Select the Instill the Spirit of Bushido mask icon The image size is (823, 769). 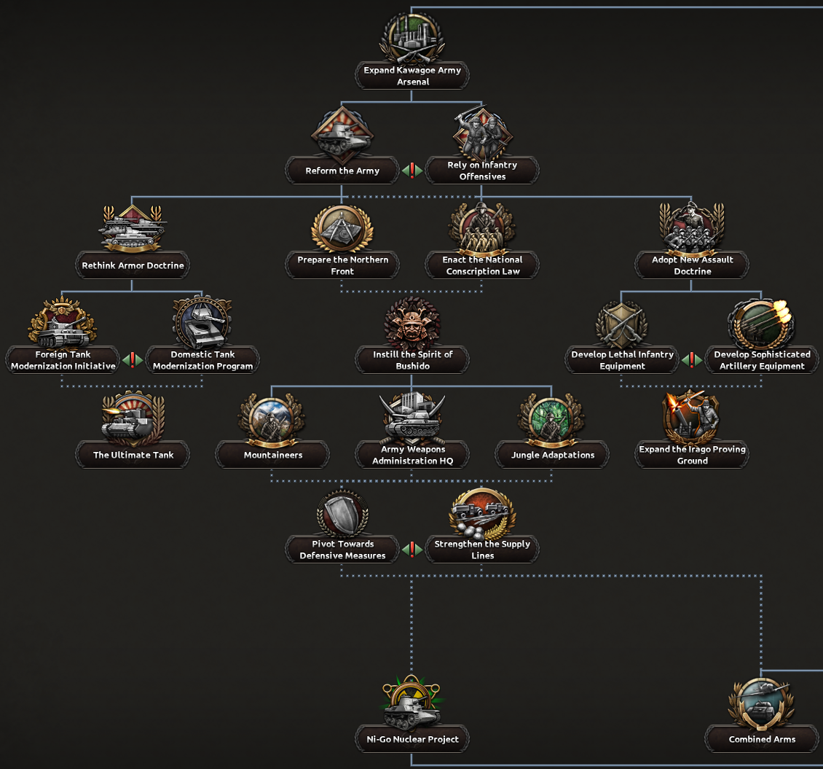(x=412, y=321)
